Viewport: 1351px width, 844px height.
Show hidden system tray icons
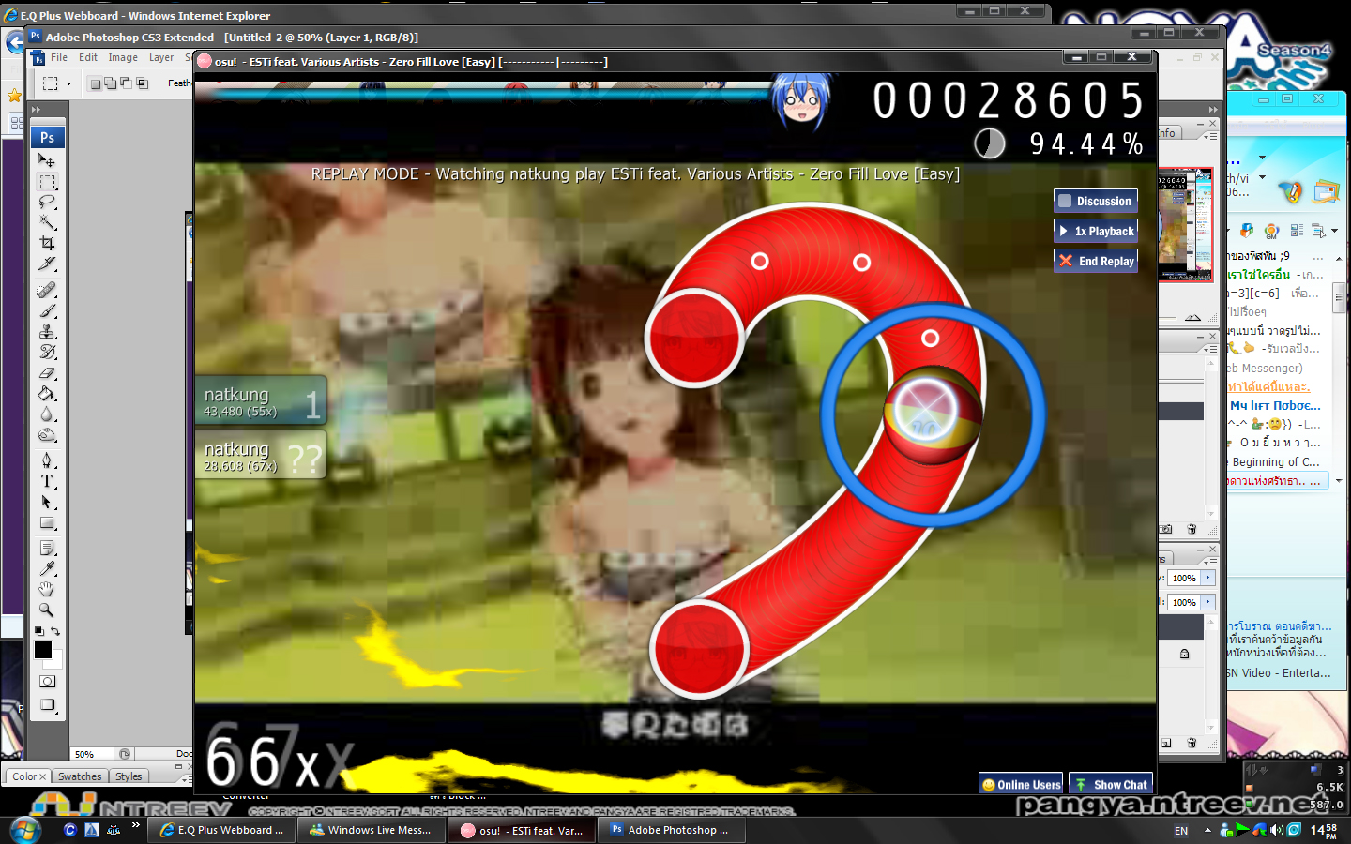point(1207,830)
